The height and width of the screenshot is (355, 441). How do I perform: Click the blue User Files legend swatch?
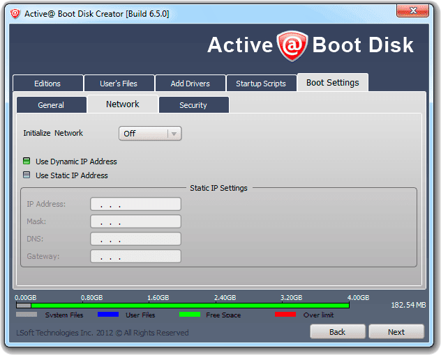[108, 315]
